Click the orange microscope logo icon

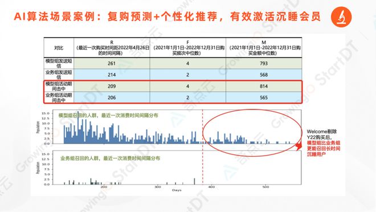[341, 17]
